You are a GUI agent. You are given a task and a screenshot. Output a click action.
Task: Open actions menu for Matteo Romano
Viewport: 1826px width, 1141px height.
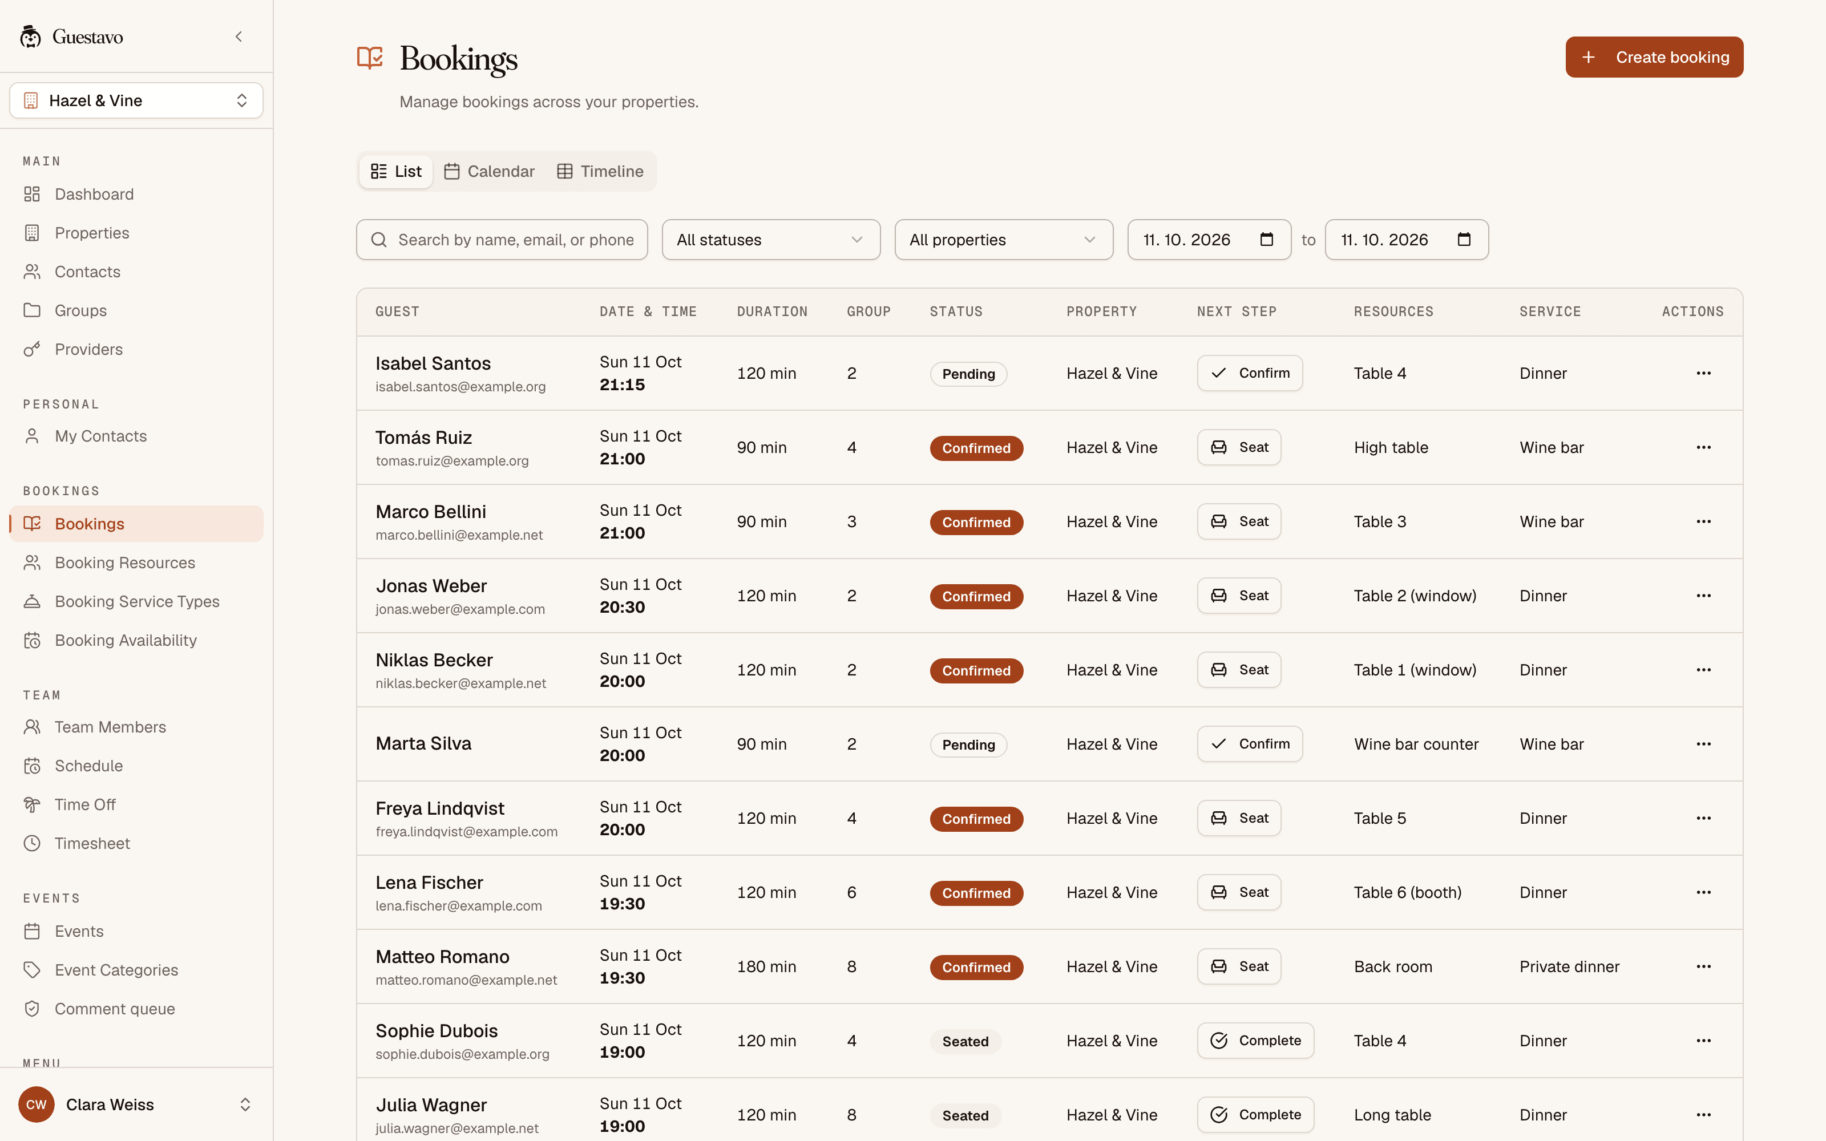[1704, 966]
